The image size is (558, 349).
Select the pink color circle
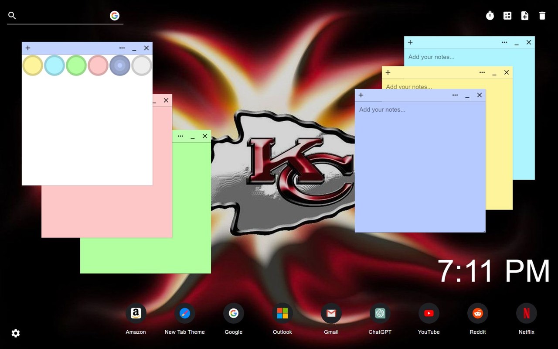click(98, 65)
